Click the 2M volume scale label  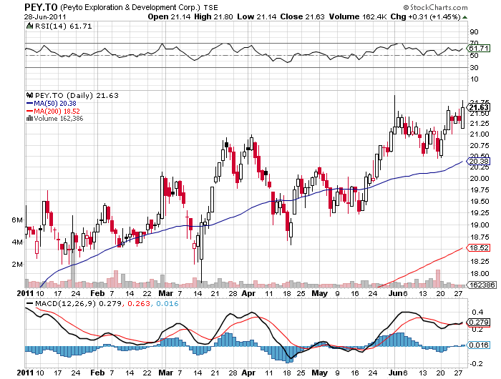[17, 265]
